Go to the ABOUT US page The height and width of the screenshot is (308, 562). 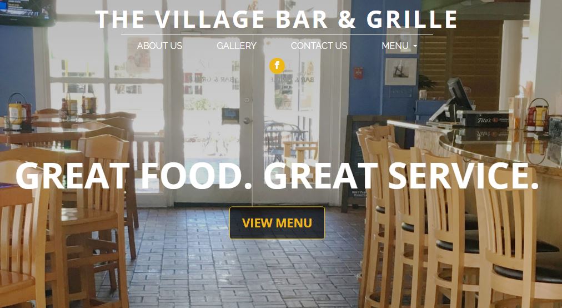(159, 46)
